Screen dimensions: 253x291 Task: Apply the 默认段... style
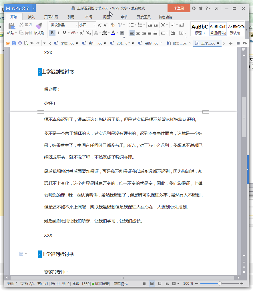[x=236, y=29]
